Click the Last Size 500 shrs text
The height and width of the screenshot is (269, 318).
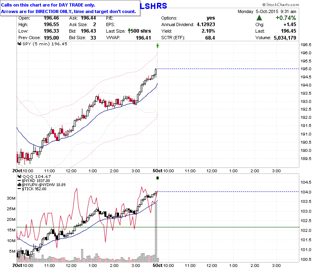pyautogui.click(x=141, y=31)
